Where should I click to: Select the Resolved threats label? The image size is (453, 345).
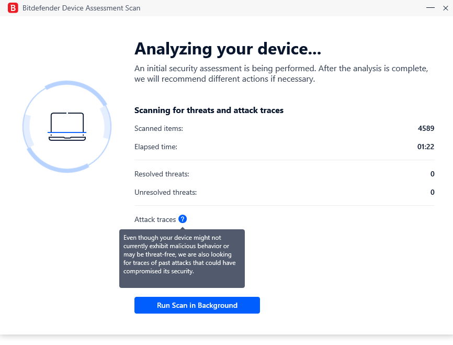coord(162,174)
